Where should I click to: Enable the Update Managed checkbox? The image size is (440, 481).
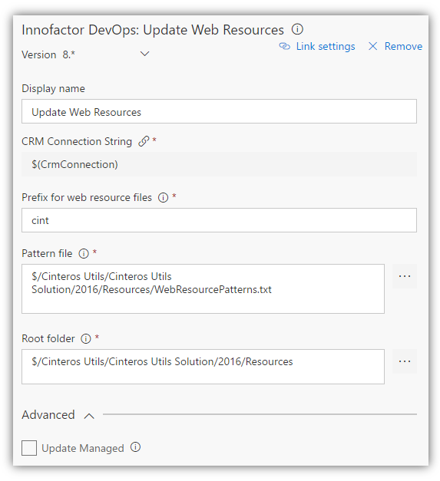[x=29, y=448]
